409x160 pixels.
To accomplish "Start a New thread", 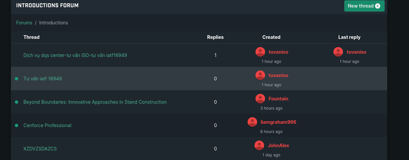I will coord(364,6).
